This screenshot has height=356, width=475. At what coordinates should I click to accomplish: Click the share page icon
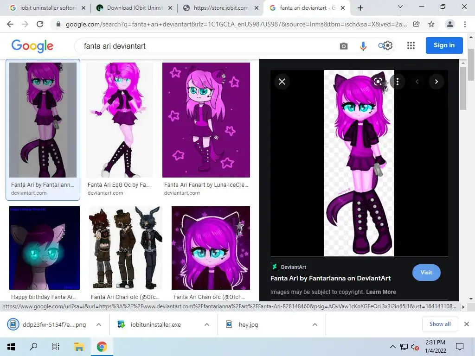[x=417, y=24]
